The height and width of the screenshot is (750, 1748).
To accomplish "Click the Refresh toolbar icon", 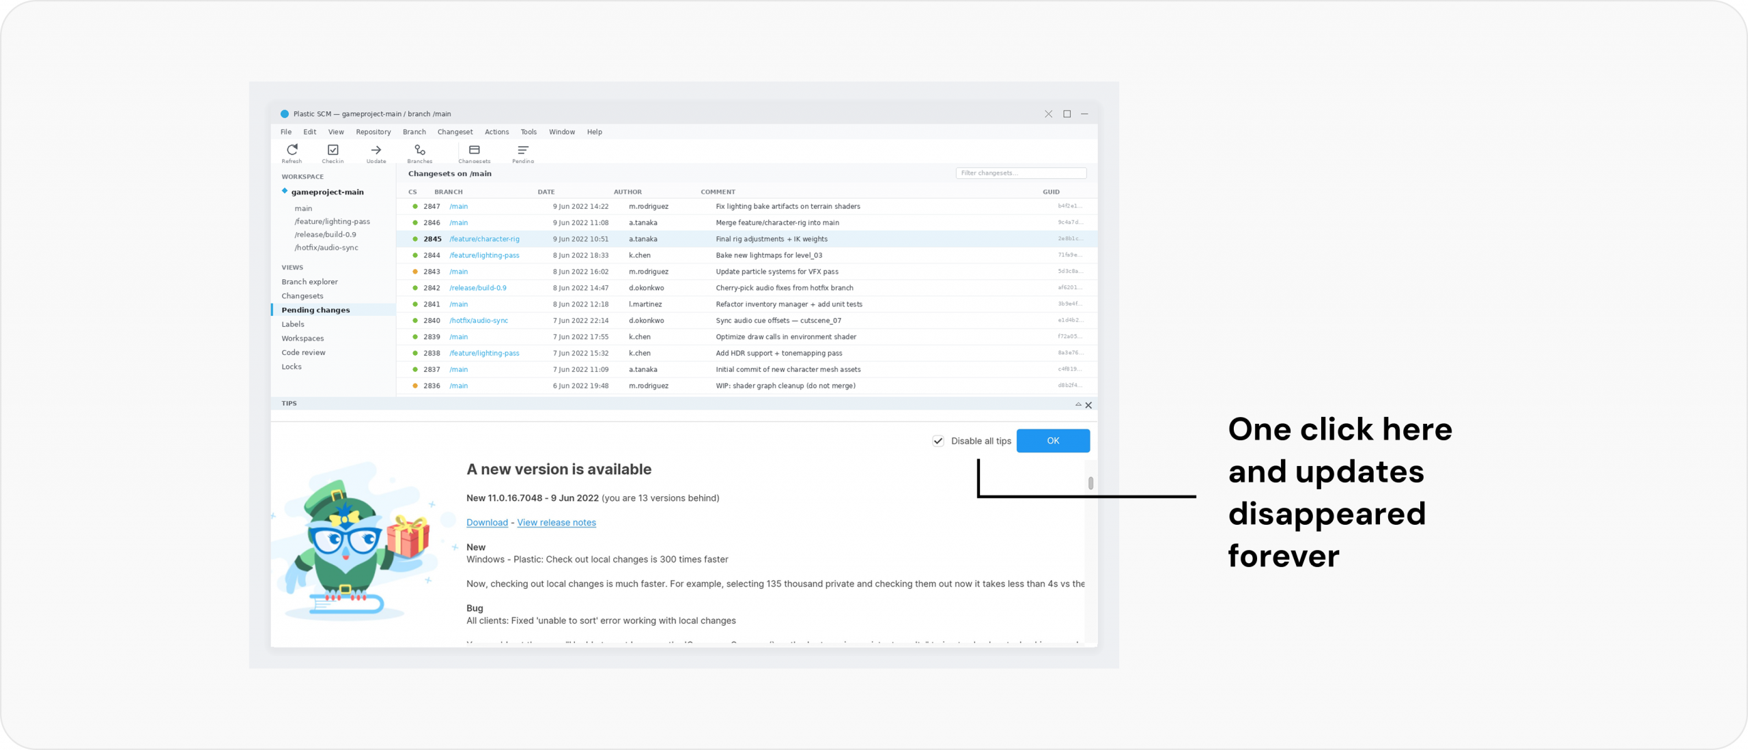I will coord(292,150).
